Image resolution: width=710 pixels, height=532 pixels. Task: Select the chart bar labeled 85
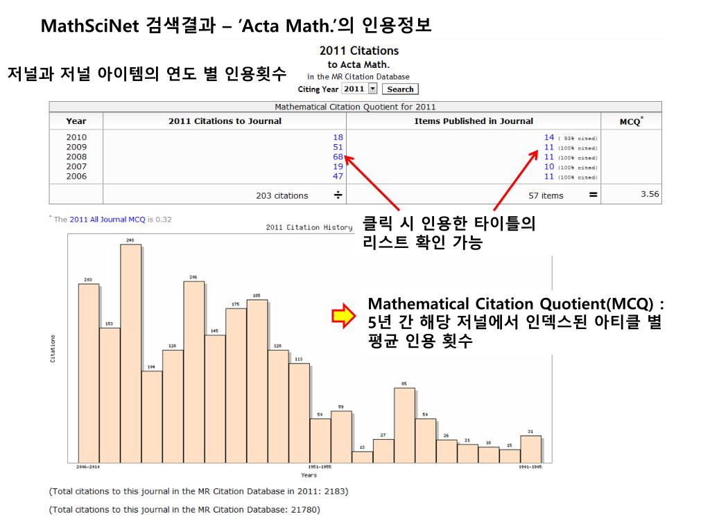coord(404,425)
